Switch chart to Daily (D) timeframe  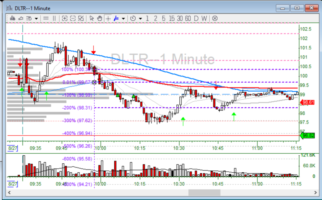[196, 18]
